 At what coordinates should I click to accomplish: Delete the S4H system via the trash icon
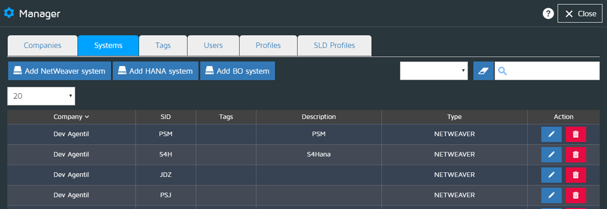click(x=576, y=154)
